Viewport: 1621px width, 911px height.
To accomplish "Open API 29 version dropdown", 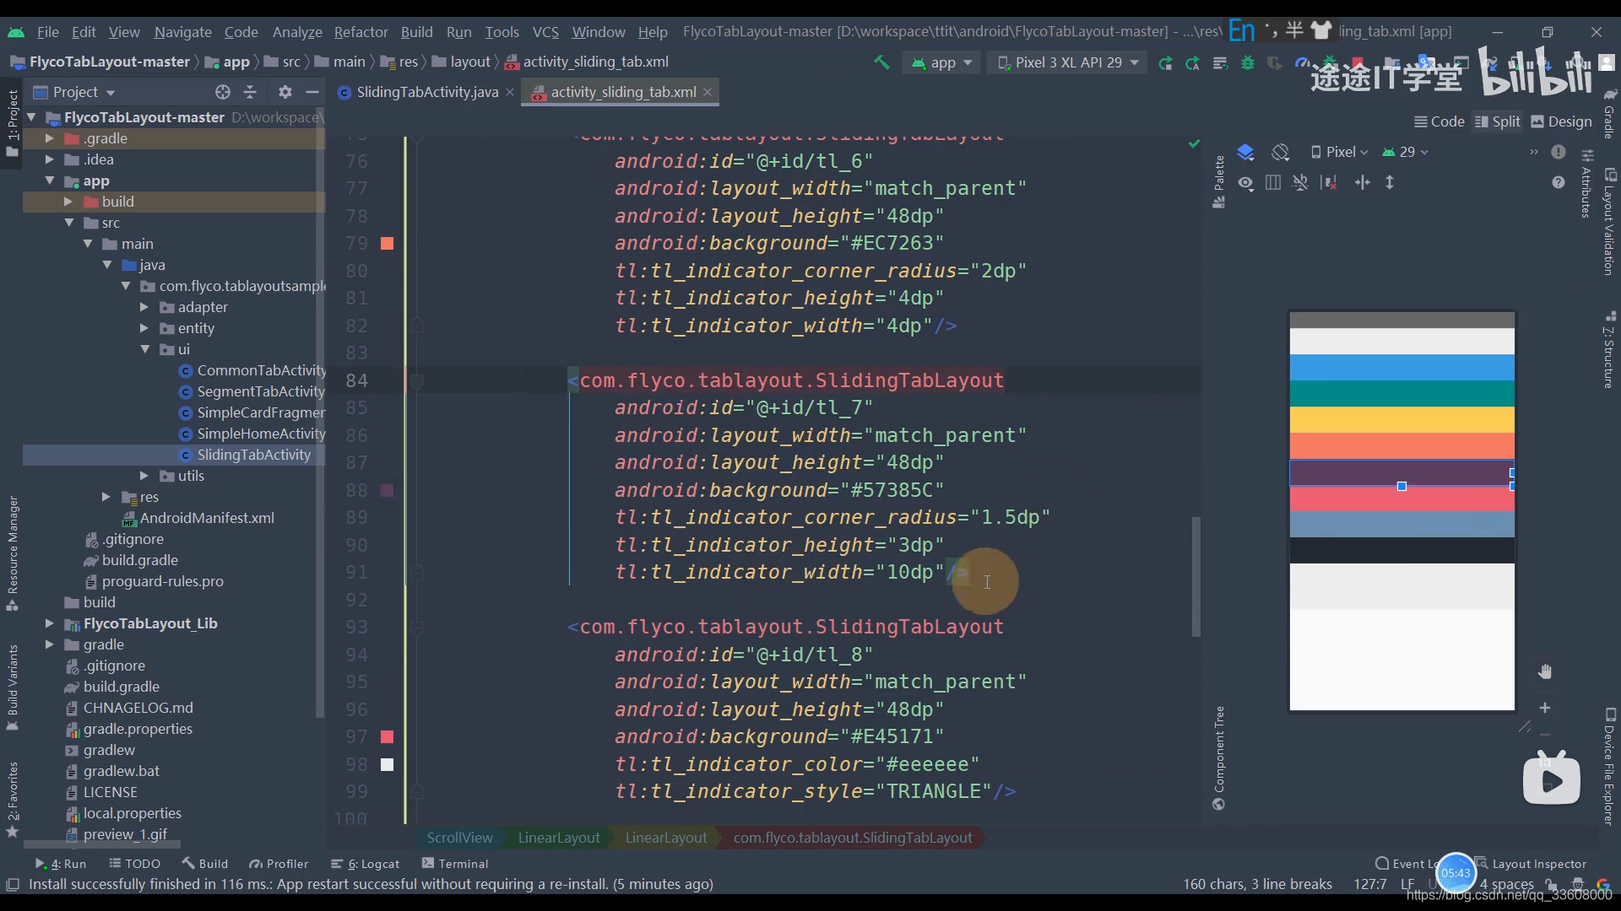I will [1405, 152].
